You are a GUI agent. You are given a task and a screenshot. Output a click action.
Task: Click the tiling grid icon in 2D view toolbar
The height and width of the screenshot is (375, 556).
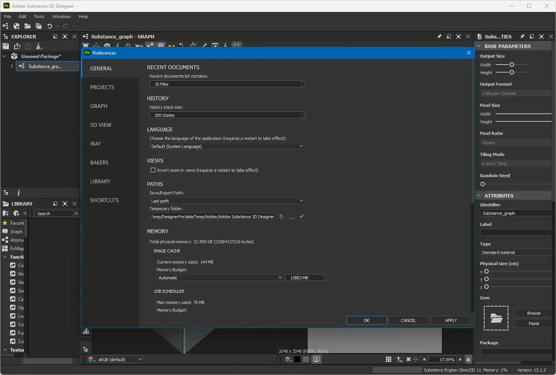[x=389, y=359]
